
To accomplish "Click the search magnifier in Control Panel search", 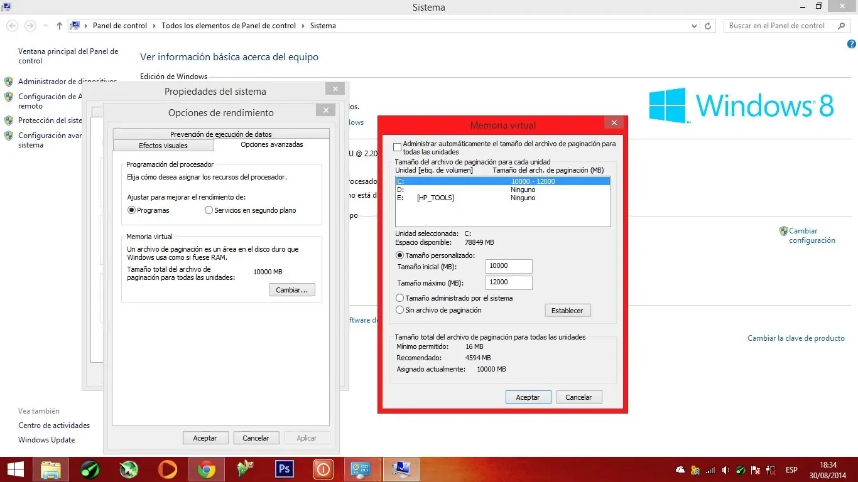I will click(x=842, y=26).
